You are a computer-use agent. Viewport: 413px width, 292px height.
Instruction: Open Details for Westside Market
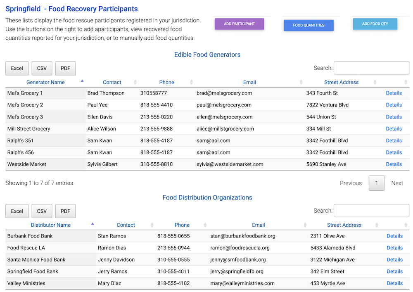394,164
